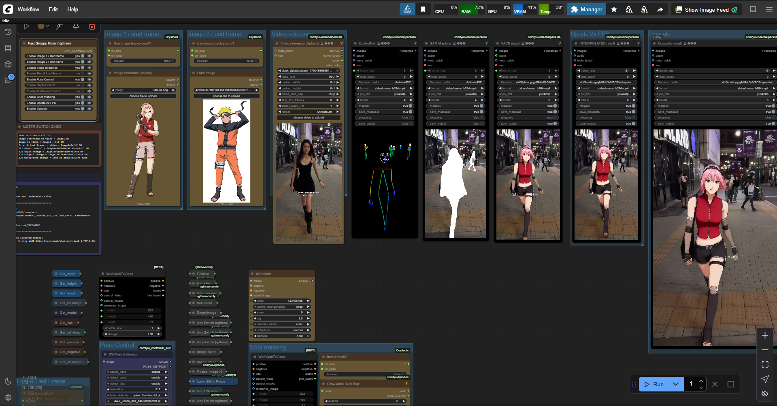This screenshot has height=406, width=777.
Task: Open the Run button dropdown arrow
Action: tap(676, 384)
